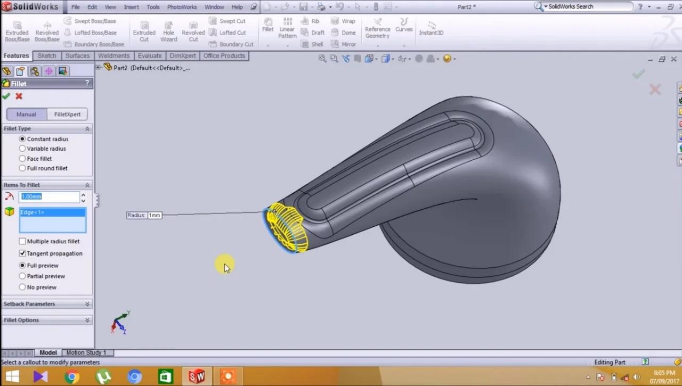The image size is (682, 386).
Task: Launch the Instant3D tool
Action: point(431,32)
